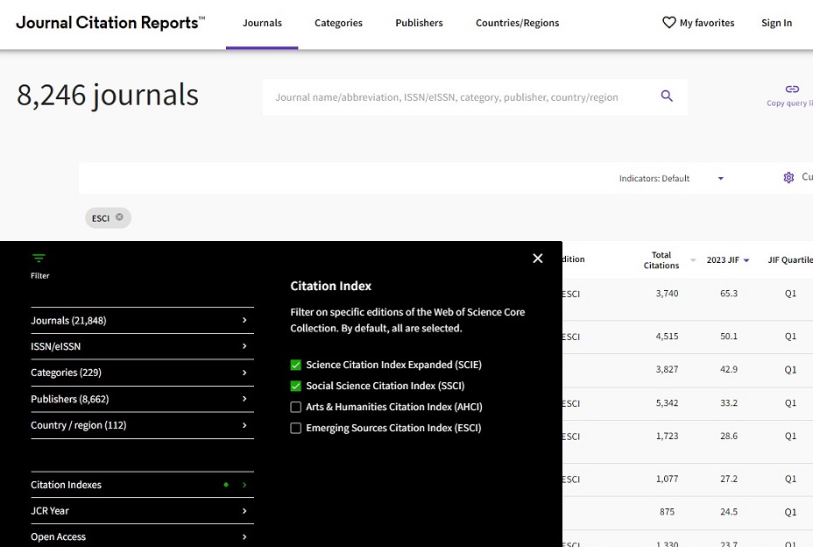
Task: Click the Journal Citation Reports logo
Action: click(110, 23)
